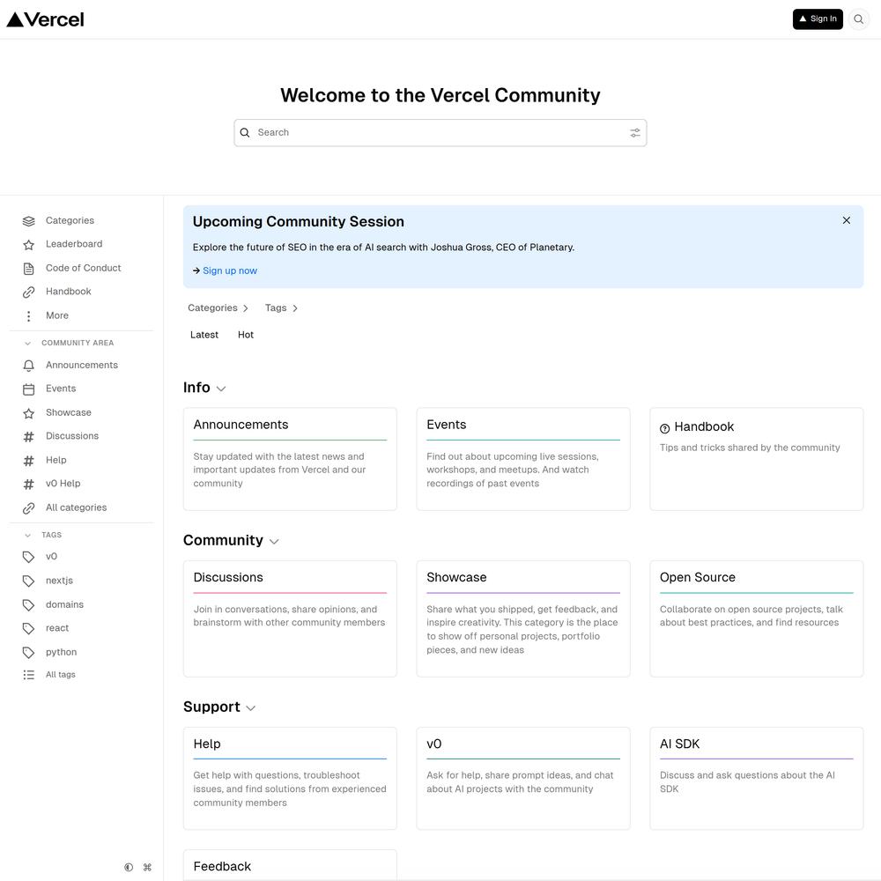Open search filter options icon
The height and width of the screenshot is (881, 881).
click(x=635, y=133)
